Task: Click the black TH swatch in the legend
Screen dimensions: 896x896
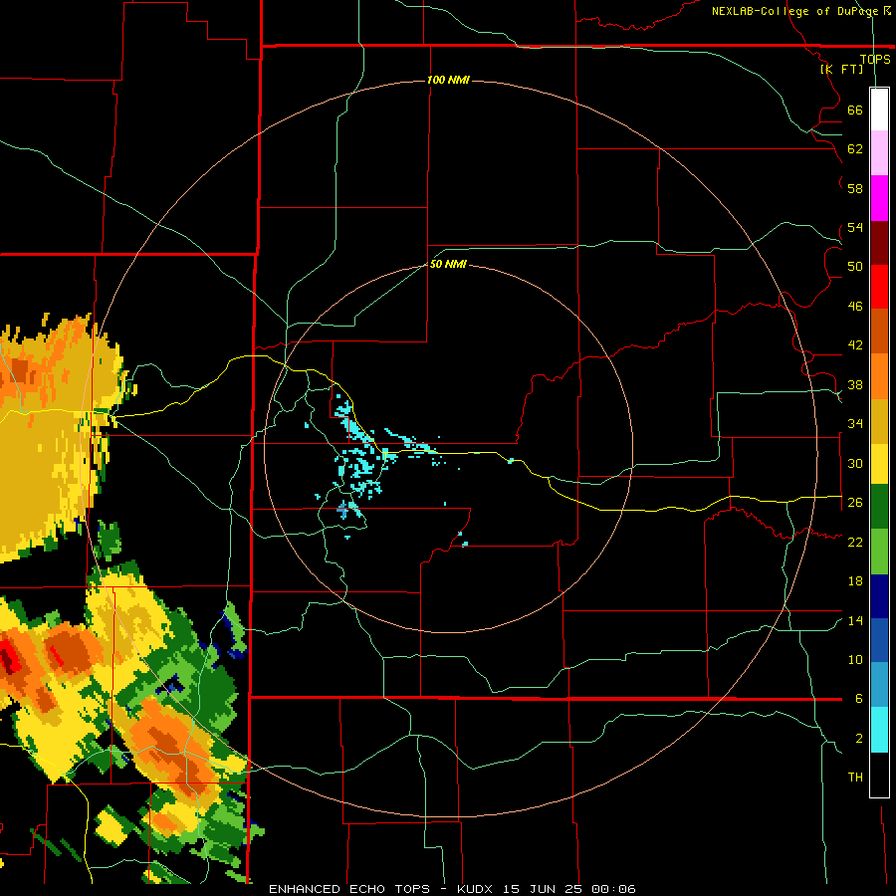Action: [x=879, y=775]
